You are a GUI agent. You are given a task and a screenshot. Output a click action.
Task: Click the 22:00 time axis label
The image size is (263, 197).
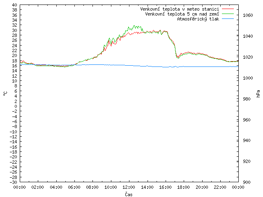tap(220, 187)
